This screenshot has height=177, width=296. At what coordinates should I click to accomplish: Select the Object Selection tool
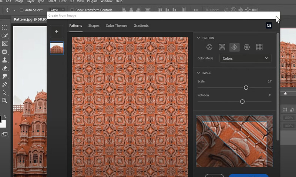point(5,36)
